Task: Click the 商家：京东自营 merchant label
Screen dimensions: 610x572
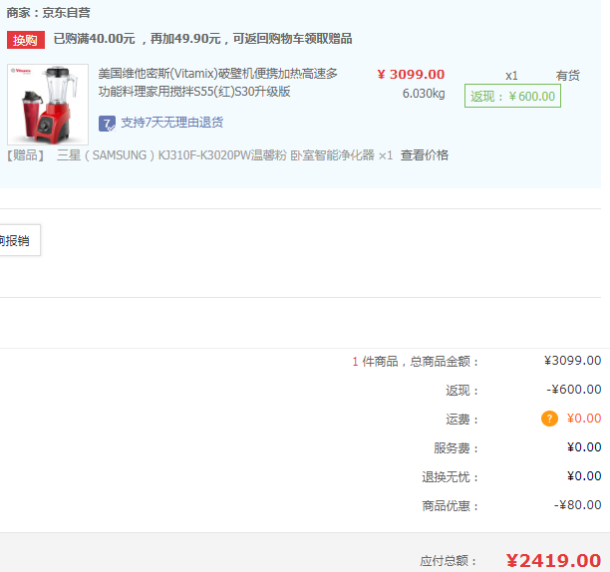Action: [48, 13]
